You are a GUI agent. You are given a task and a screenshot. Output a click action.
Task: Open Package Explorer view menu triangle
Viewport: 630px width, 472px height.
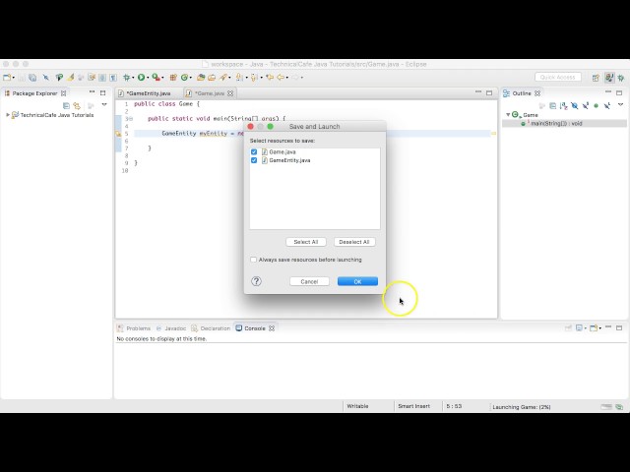tap(104, 105)
